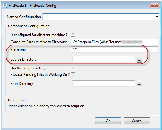Focus the File name field containing *.*
The width and height of the screenshot is (162, 130).
(114, 50)
